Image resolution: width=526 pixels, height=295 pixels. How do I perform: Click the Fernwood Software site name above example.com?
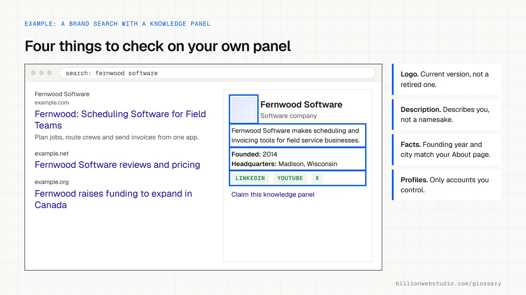coord(62,94)
